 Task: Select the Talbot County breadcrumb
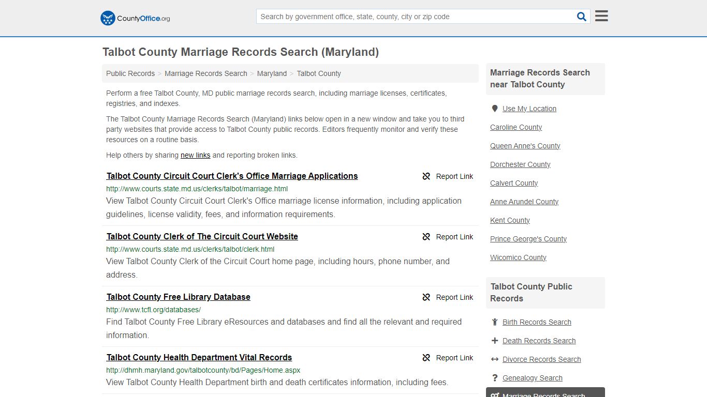click(x=319, y=73)
